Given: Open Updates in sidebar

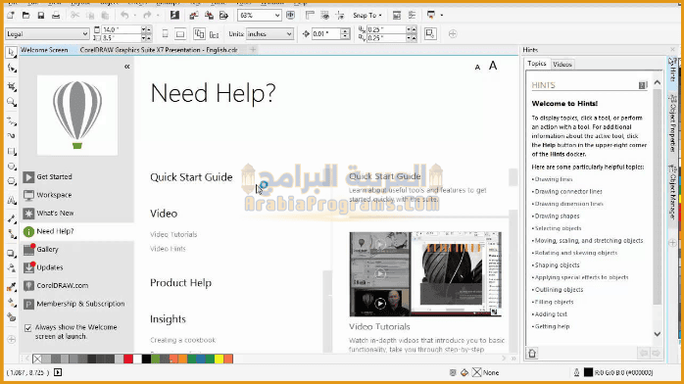Looking at the screenshot, I should tap(50, 267).
